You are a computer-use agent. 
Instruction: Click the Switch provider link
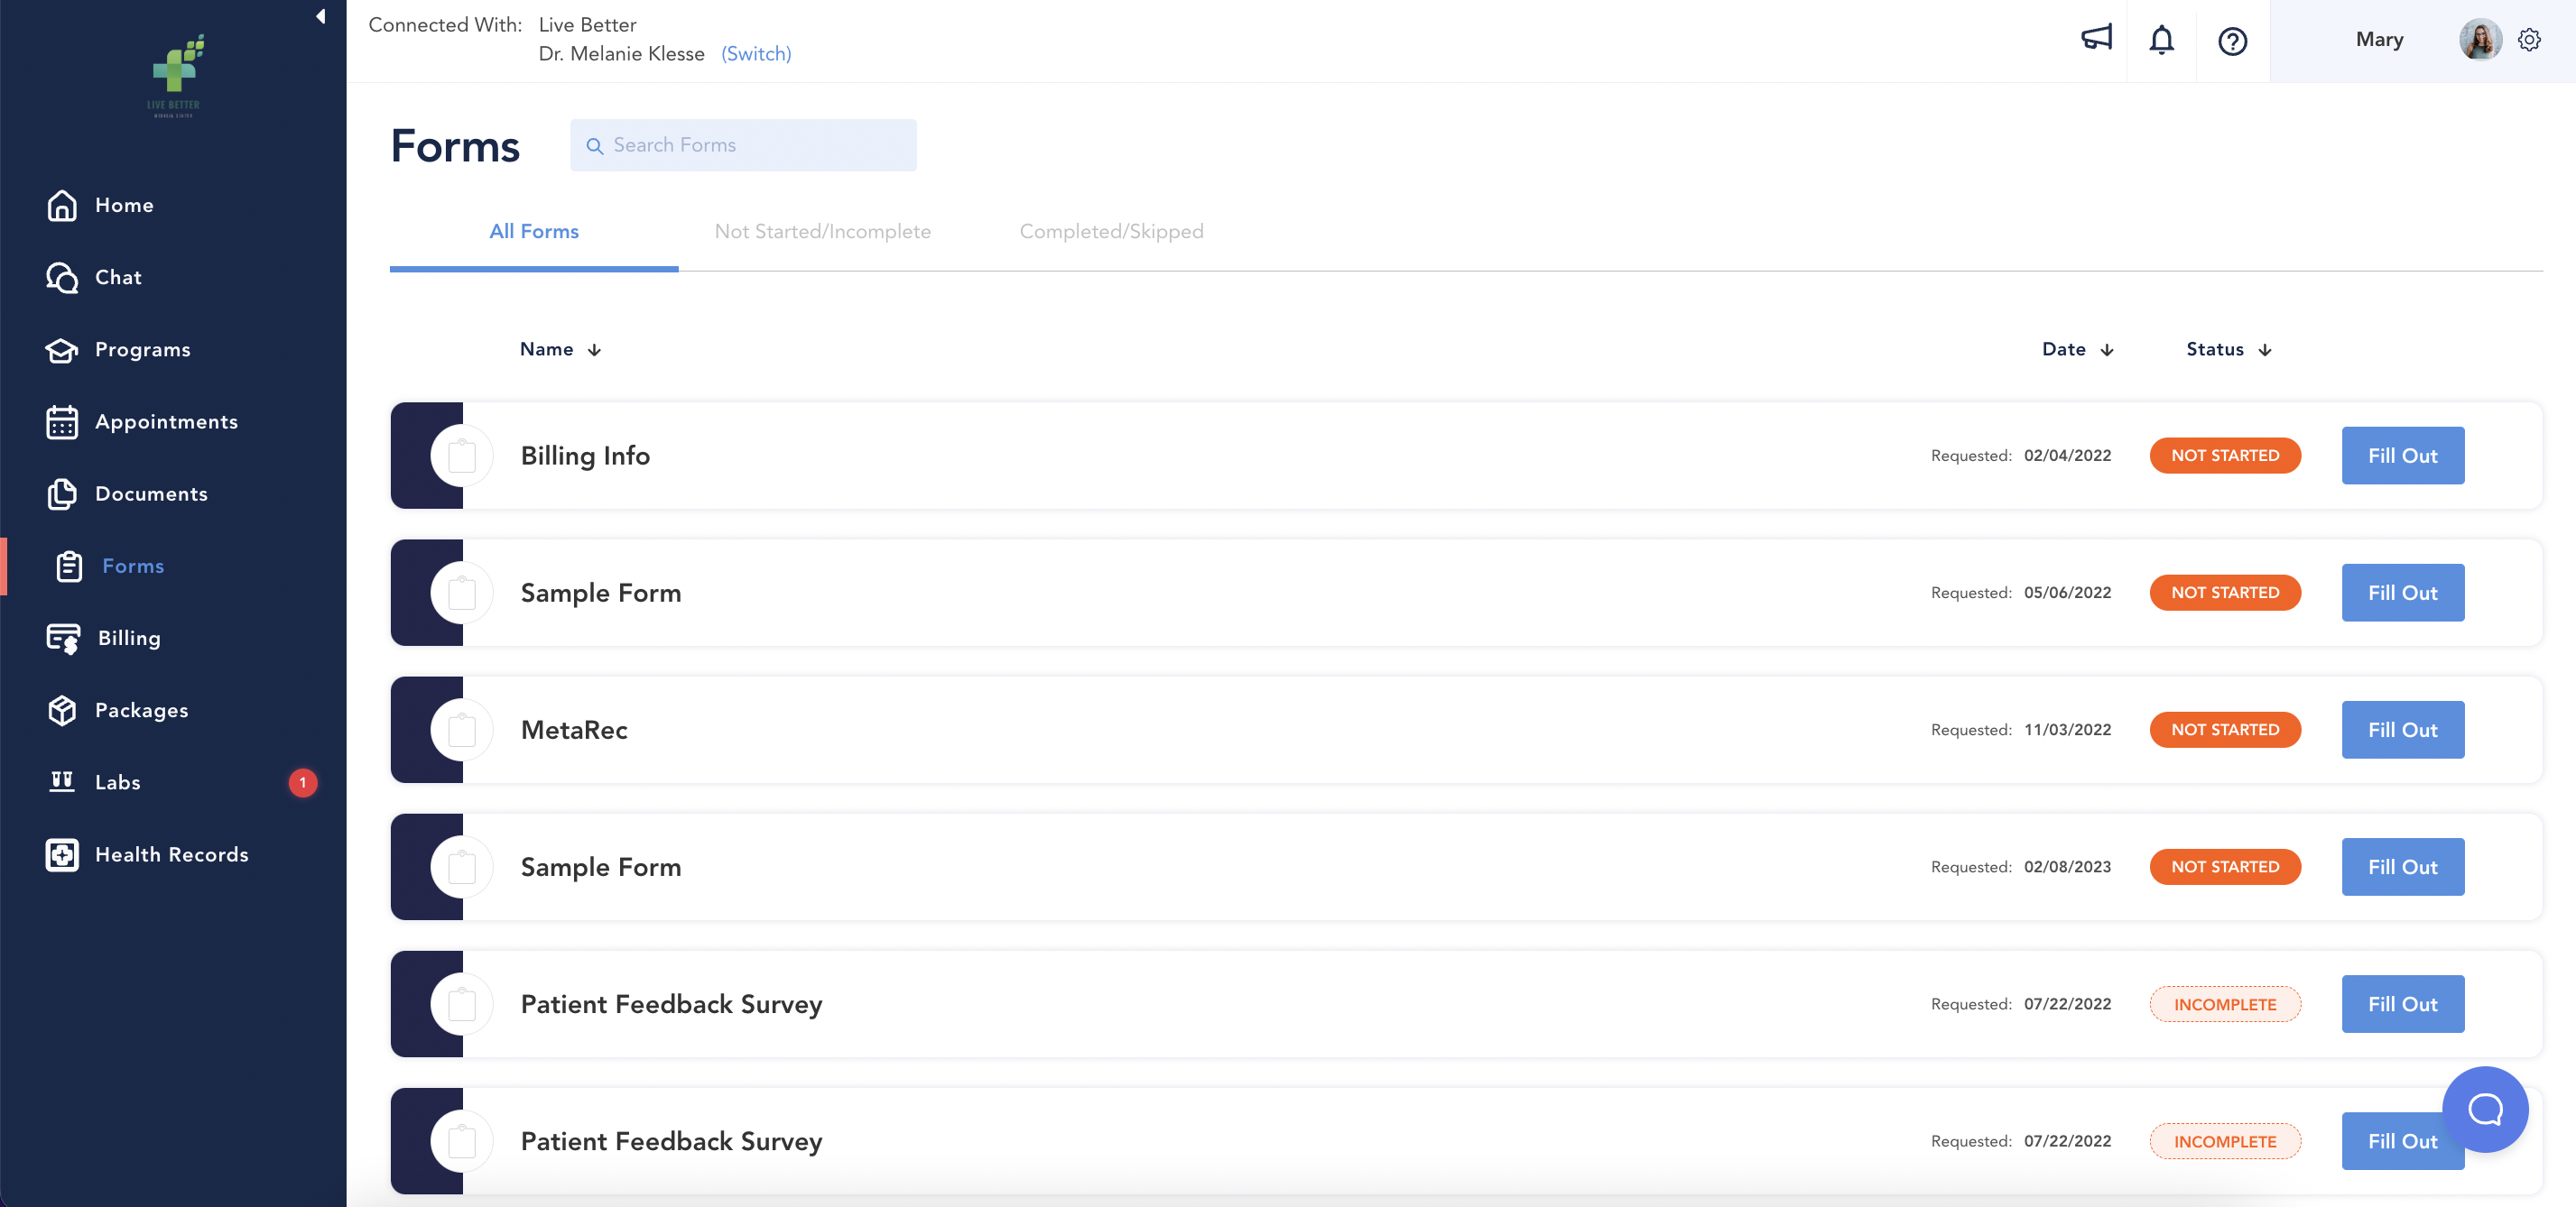click(756, 54)
